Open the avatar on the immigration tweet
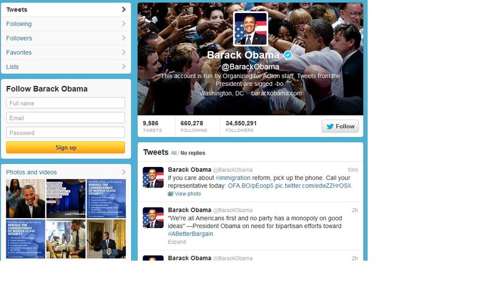The height and width of the screenshot is (281, 500). pos(153,177)
